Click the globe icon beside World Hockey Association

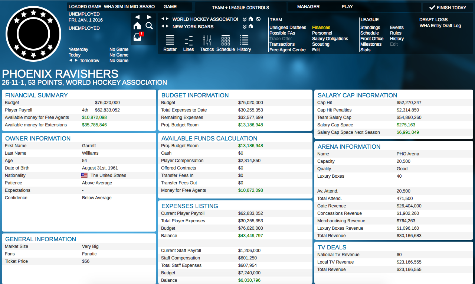[x=258, y=19]
